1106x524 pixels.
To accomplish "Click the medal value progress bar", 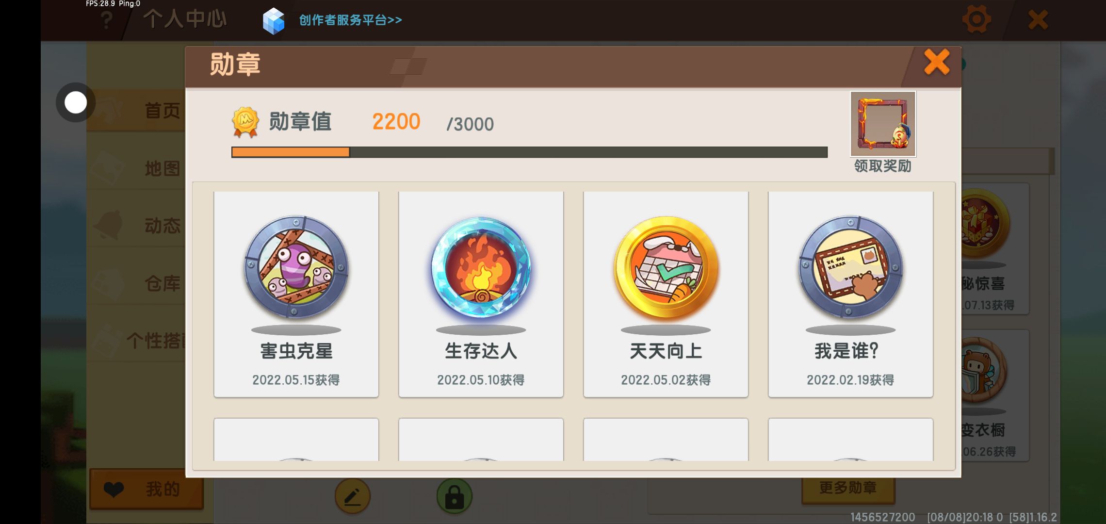I will pos(529,152).
